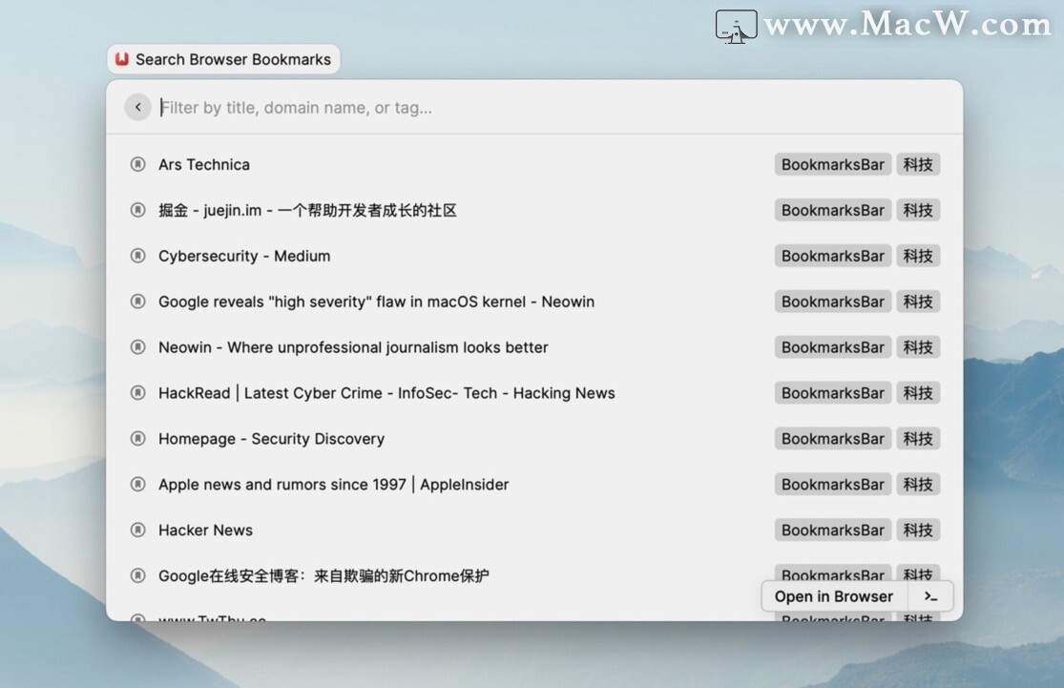Screen dimensions: 1064x688
Task: Click the bookmark icon beside Ars Technica
Action: click(x=137, y=164)
